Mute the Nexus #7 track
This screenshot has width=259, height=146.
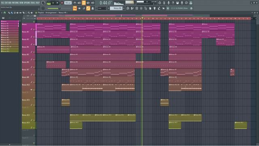(34, 75)
